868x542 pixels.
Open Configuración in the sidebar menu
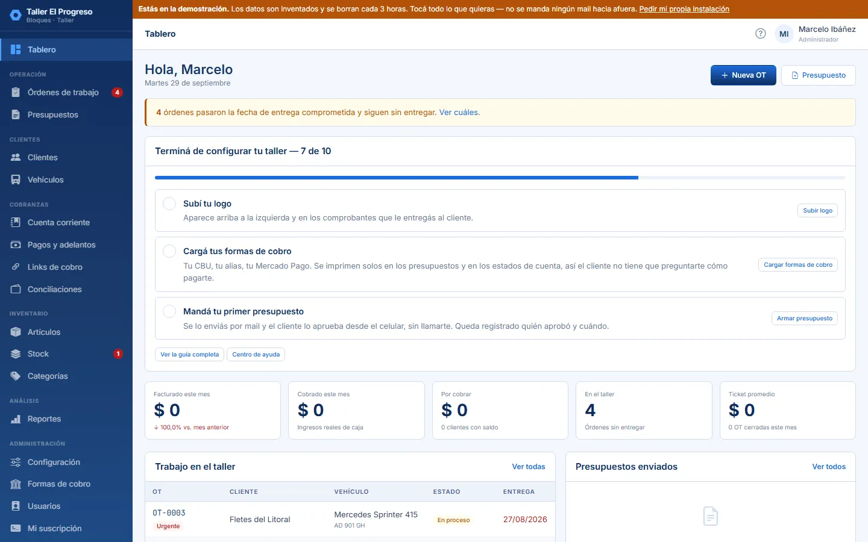pyautogui.click(x=66, y=462)
